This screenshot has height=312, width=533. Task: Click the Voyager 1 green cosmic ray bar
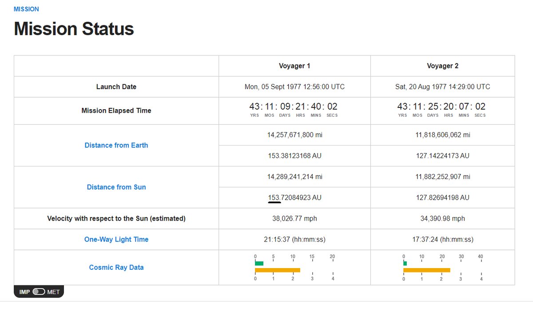pos(259,263)
